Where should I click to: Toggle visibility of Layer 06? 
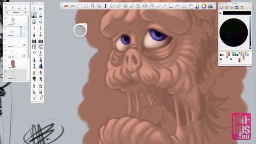5,50
